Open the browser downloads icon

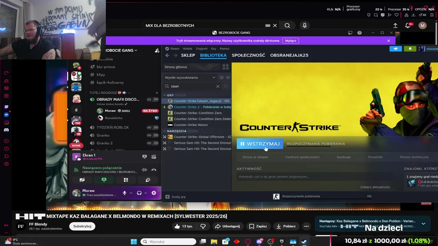coord(414,15)
